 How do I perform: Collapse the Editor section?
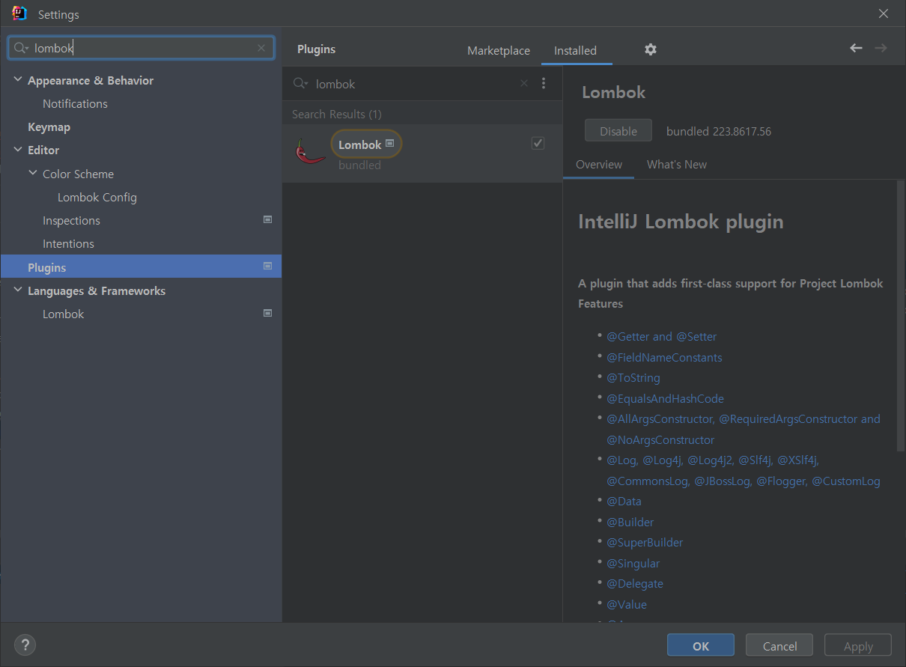point(18,150)
